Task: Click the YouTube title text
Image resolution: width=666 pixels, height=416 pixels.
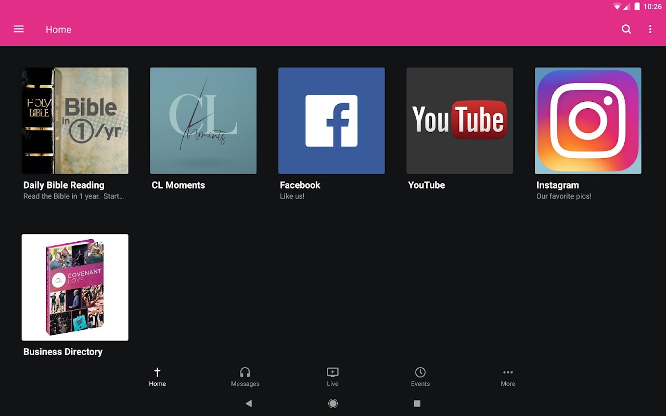Action: [427, 185]
